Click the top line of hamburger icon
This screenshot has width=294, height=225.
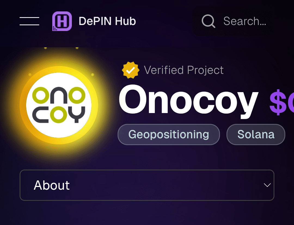(29, 17)
